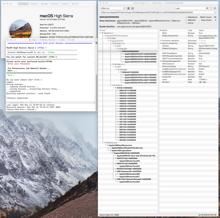Switch IORegistryExplorer to list view

pos(128,8)
